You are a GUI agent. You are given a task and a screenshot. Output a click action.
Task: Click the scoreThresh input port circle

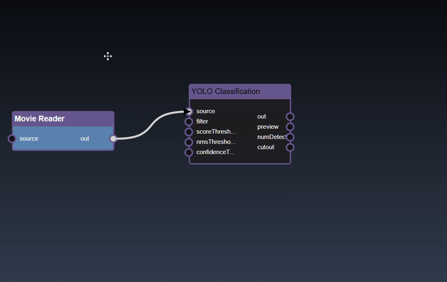189,132
